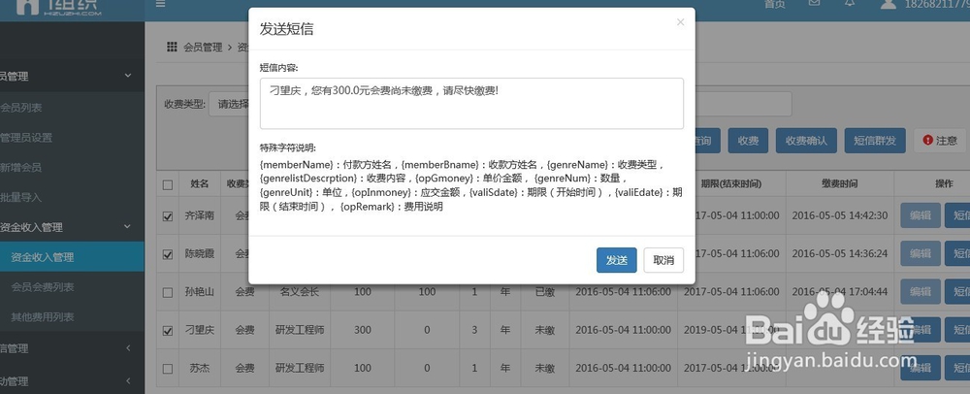
Task: Open the 收费类型 dropdown
Action: (x=230, y=104)
